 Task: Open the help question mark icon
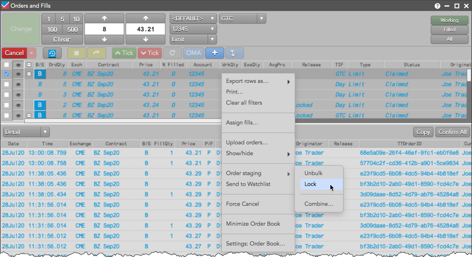(437, 6)
